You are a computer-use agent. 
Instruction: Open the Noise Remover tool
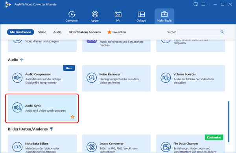116,78
